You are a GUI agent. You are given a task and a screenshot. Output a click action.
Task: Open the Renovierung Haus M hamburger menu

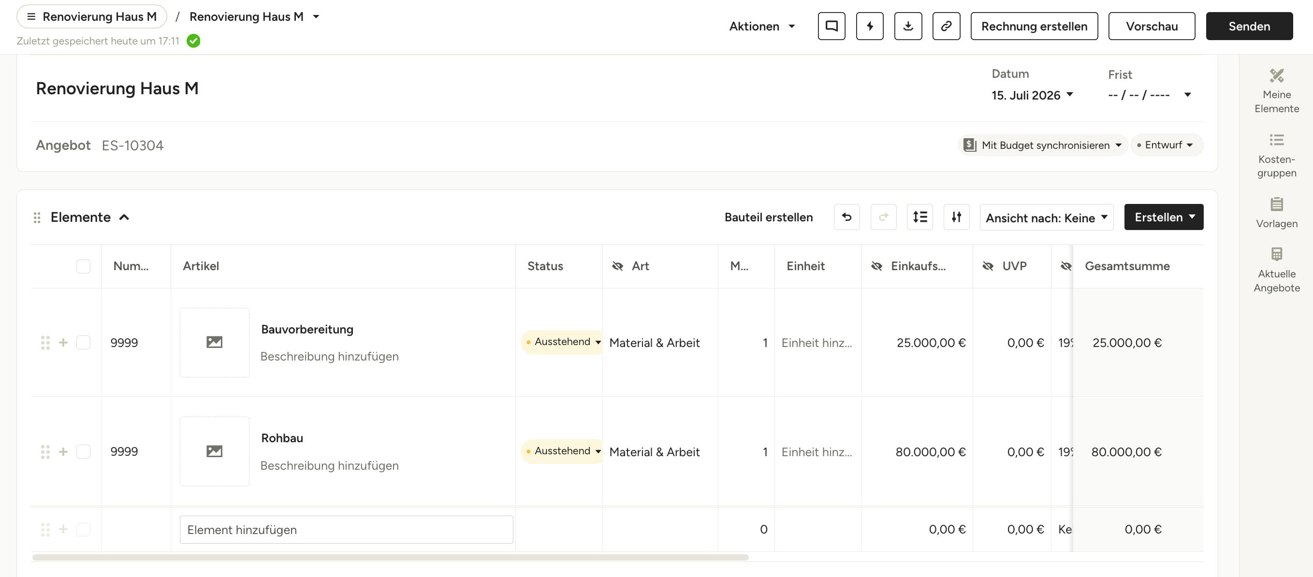(x=92, y=16)
